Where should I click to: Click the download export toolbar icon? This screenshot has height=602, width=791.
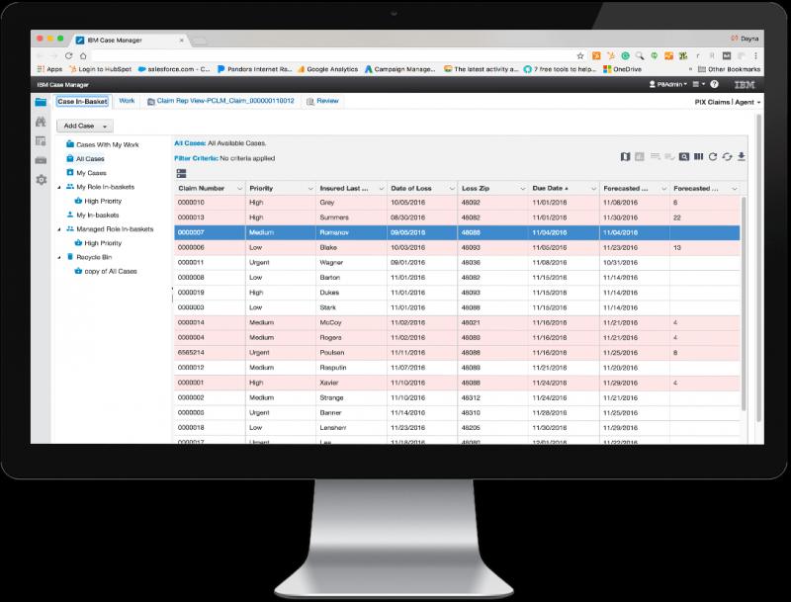pos(741,157)
